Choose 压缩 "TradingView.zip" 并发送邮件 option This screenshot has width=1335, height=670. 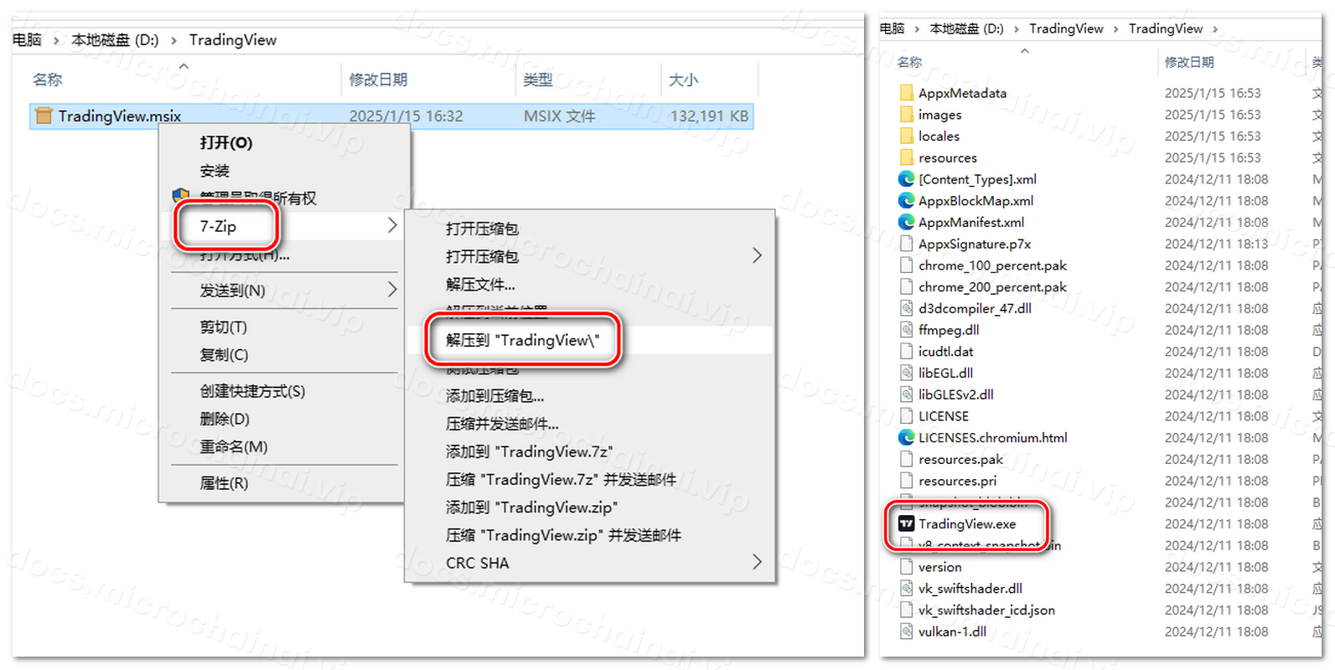point(564,535)
